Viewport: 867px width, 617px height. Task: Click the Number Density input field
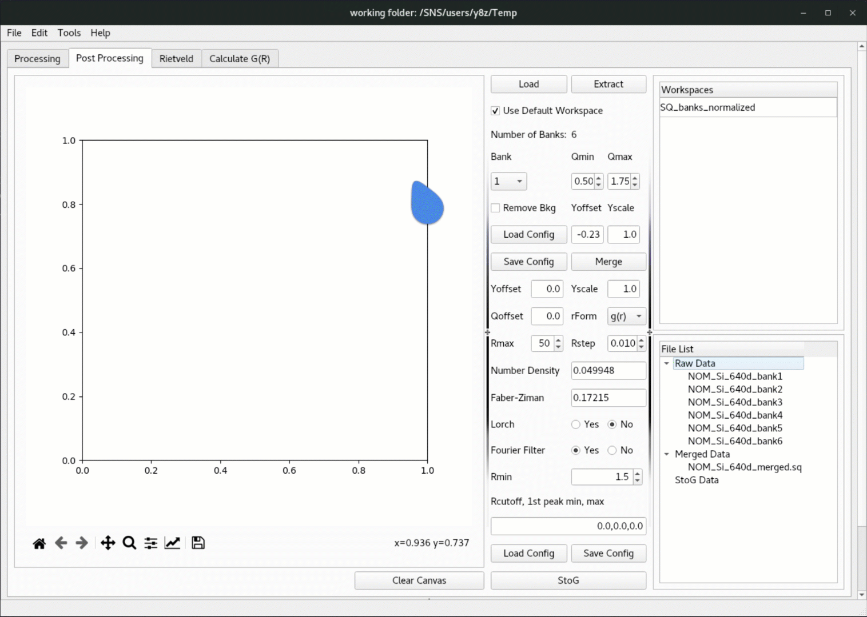tap(608, 371)
